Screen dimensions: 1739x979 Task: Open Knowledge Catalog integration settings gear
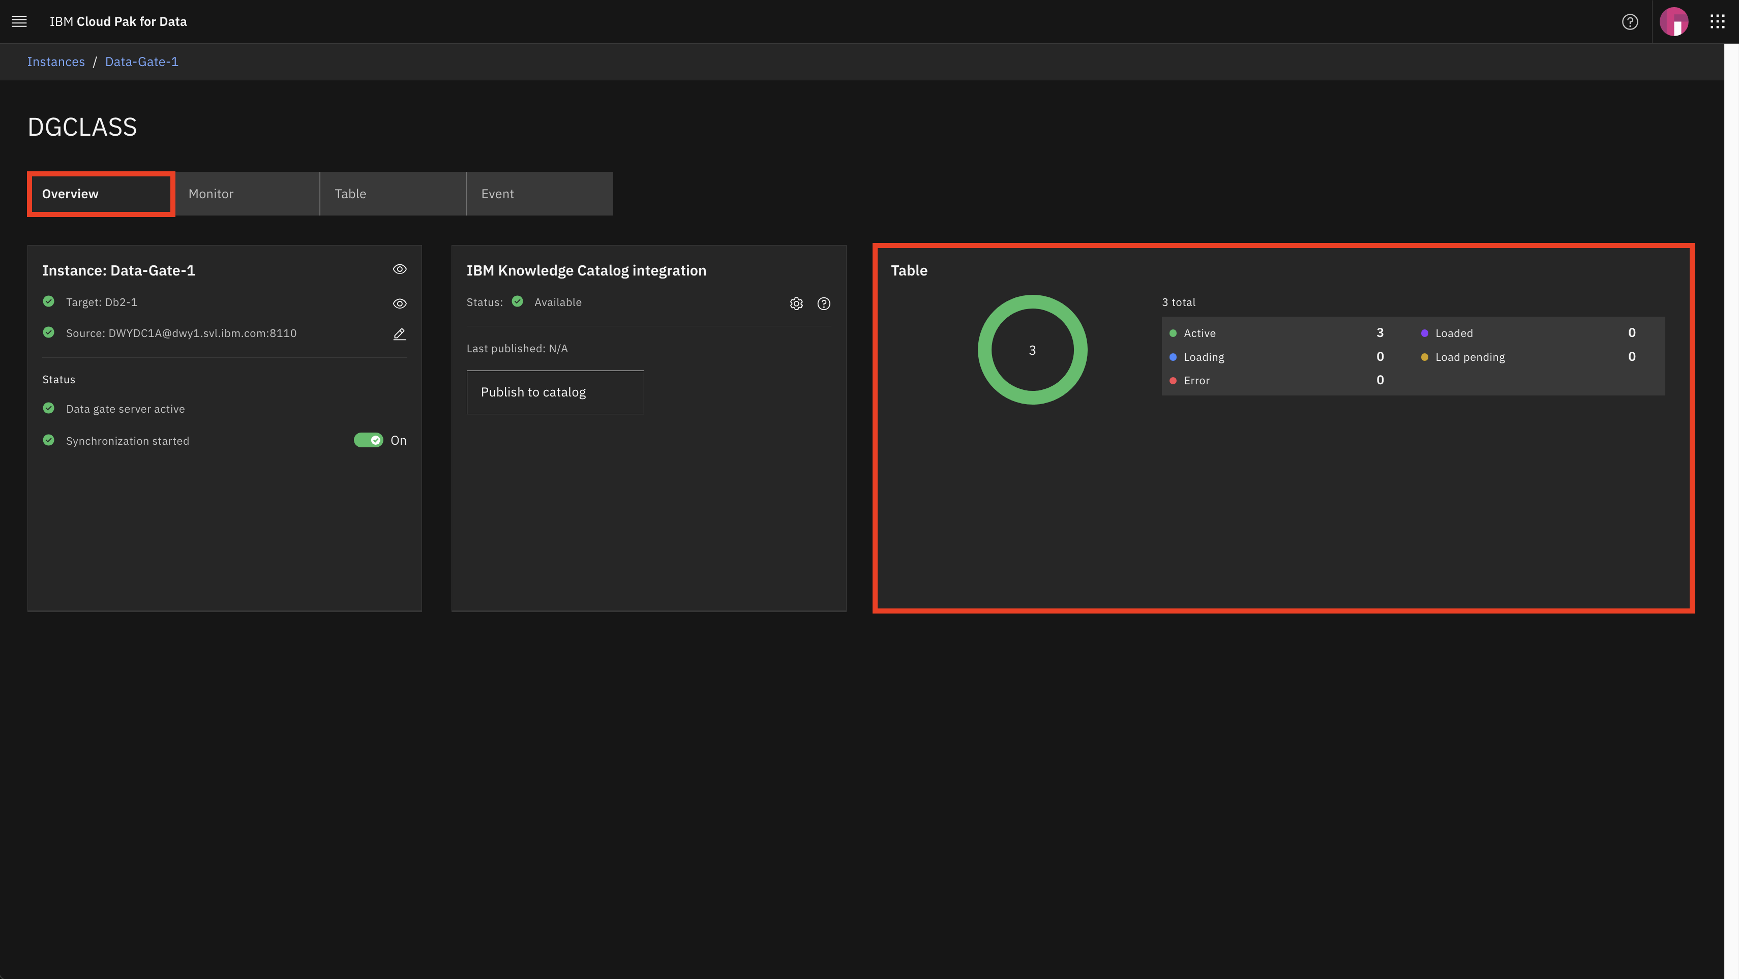(797, 303)
